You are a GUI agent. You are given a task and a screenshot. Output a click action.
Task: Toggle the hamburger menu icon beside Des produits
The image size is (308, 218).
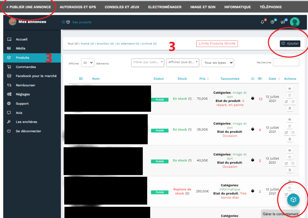pyautogui.click(x=63, y=22)
